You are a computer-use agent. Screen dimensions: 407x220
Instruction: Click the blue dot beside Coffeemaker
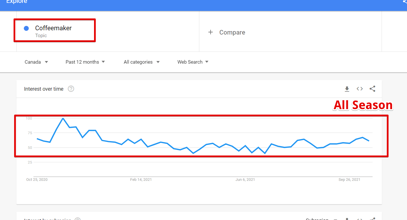coord(26,28)
